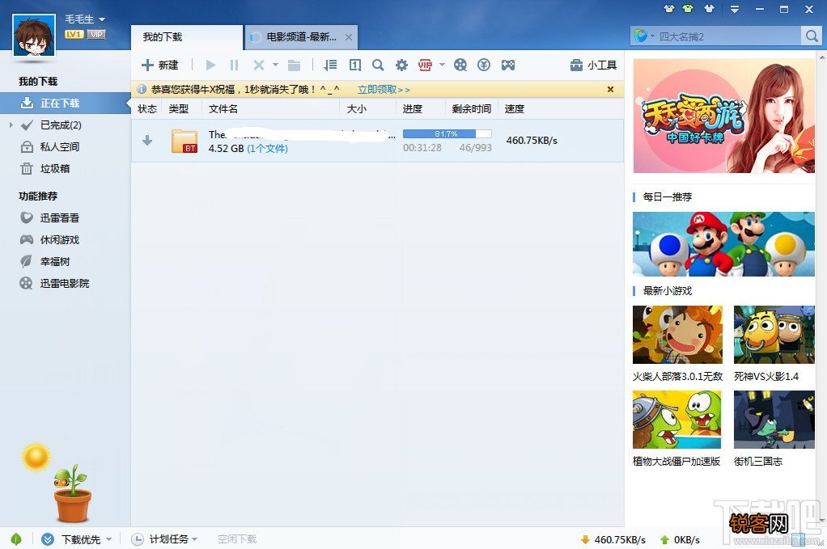The height and width of the screenshot is (549, 827).
Task: Expand the 已完成 tree arrow
Action: coord(11,125)
